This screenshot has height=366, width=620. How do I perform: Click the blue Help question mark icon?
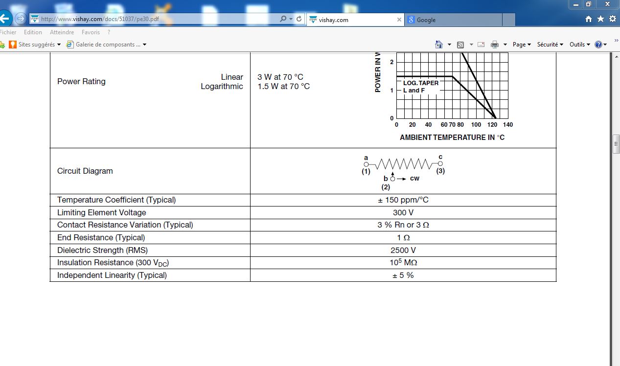(x=598, y=45)
